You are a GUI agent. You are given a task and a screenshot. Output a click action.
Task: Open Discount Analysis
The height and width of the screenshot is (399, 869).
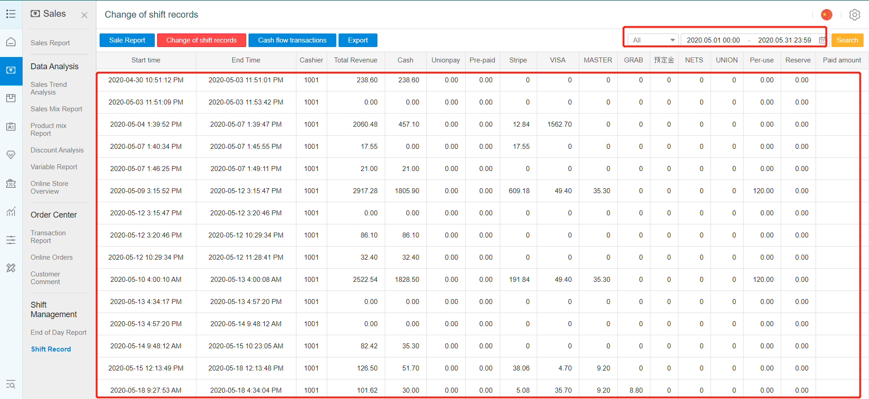click(x=57, y=150)
